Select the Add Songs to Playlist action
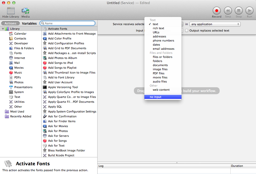The width and height of the screenshot is (256, 174). coord(70,68)
